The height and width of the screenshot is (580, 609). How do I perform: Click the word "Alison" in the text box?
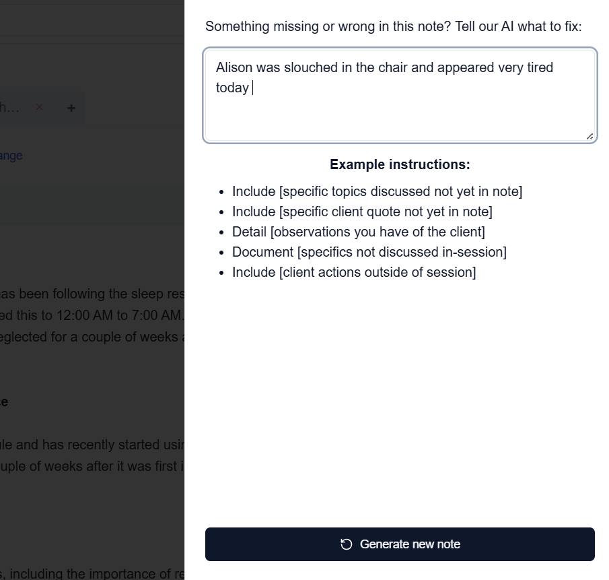234,67
